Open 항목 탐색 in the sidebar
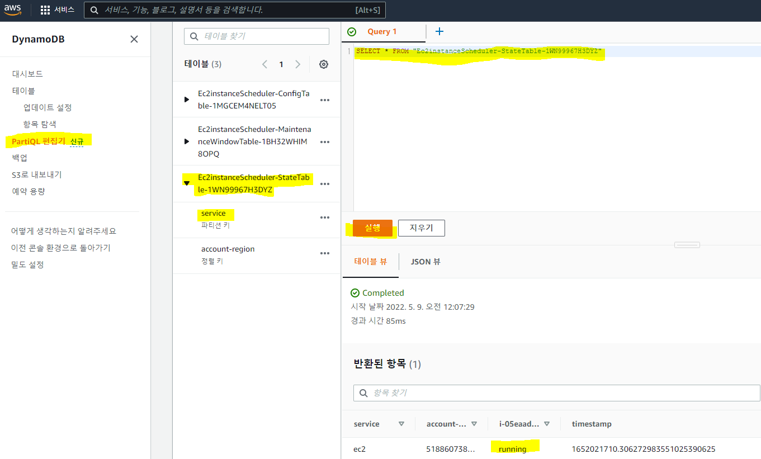This screenshot has width=761, height=459. pyautogui.click(x=40, y=124)
